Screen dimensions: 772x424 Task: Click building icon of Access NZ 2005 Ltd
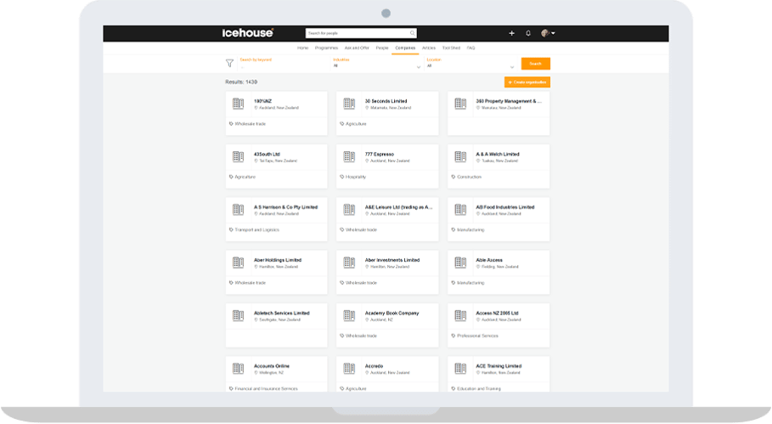click(460, 315)
